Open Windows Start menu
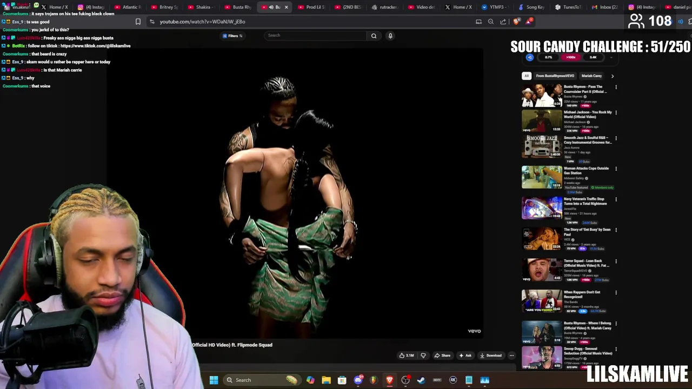This screenshot has width=692, height=389. (x=214, y=380)
